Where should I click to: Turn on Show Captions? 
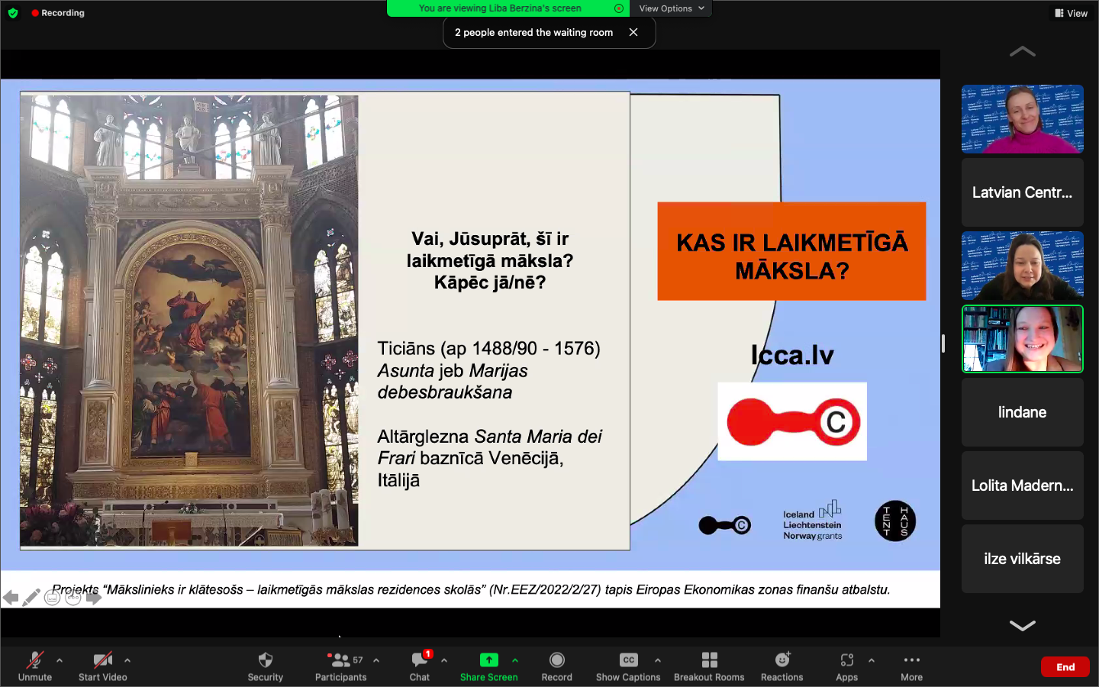[x=628, y=666]
